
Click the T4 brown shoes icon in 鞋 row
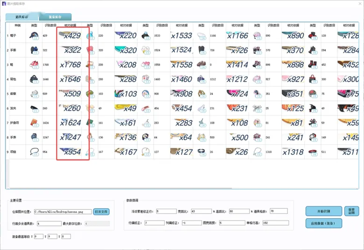point(201,64)
